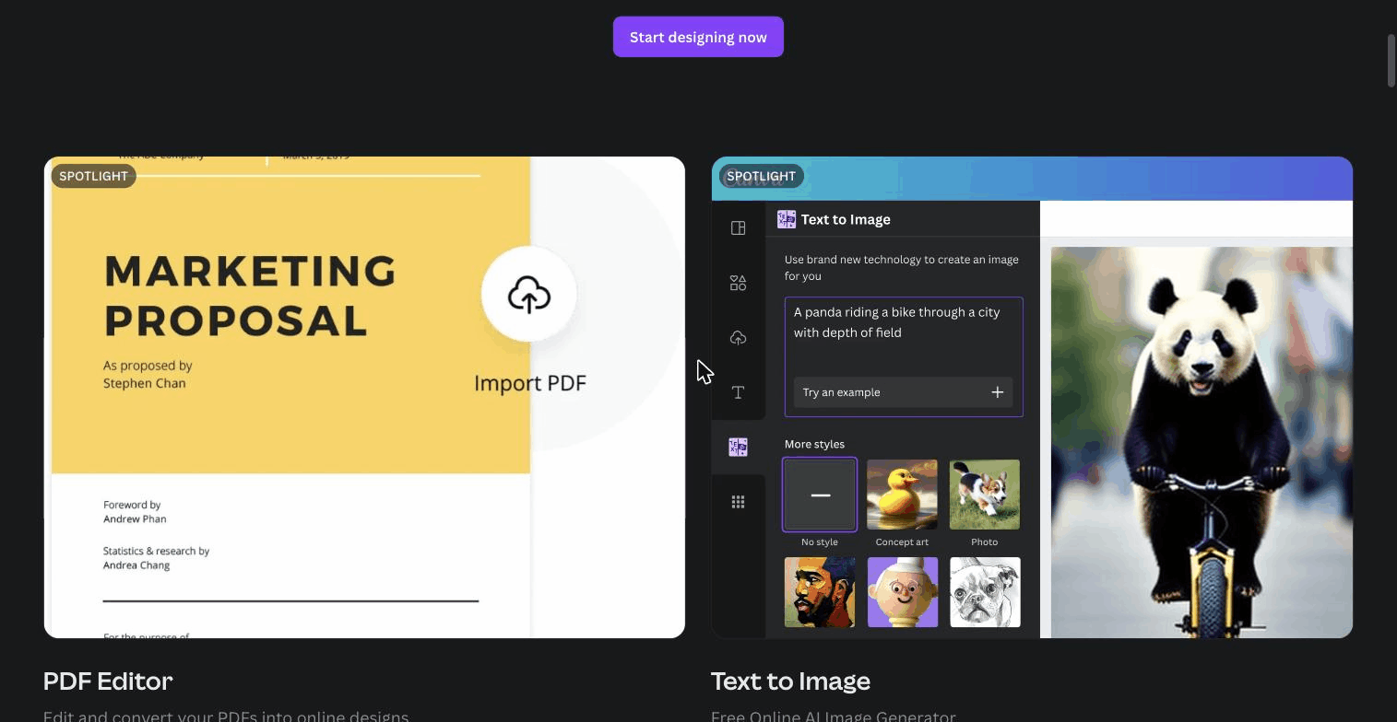Click the Start designing now button
Image resolution: width=1397 pixels, height=722 pixels.
click(x=698, y=37)
